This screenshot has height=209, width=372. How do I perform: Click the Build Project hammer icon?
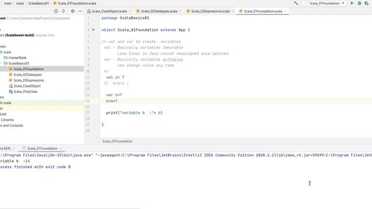pos(296,3)
